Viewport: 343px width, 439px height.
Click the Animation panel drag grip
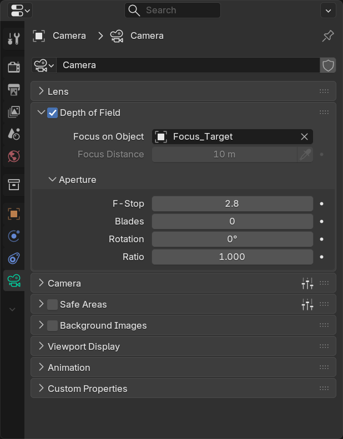324,367
